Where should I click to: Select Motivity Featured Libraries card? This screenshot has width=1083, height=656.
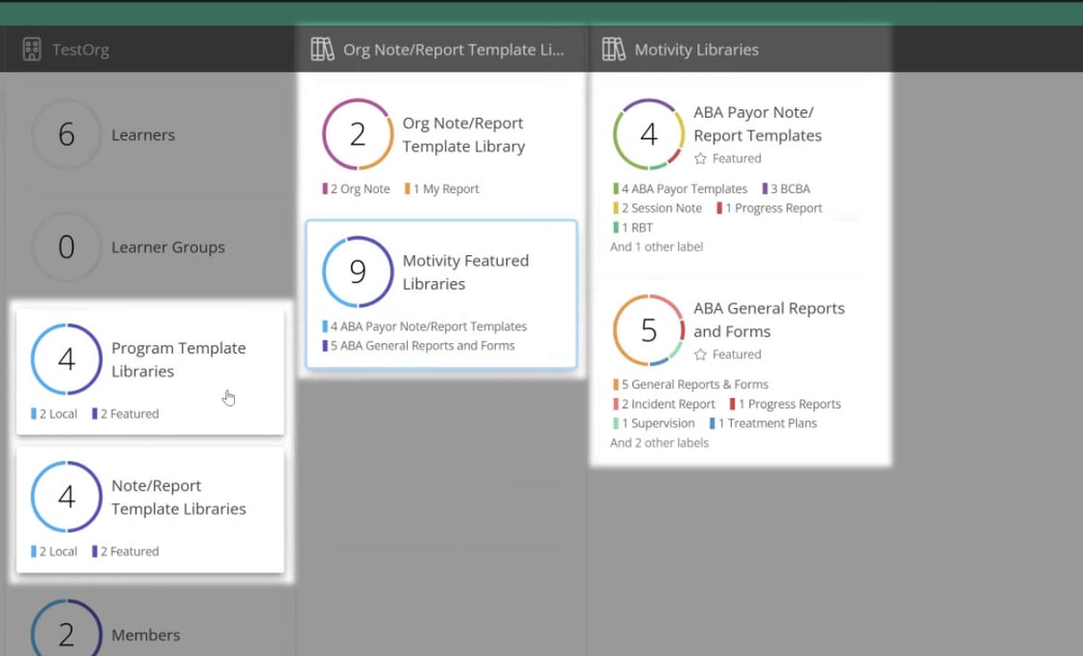click(441, 295)
